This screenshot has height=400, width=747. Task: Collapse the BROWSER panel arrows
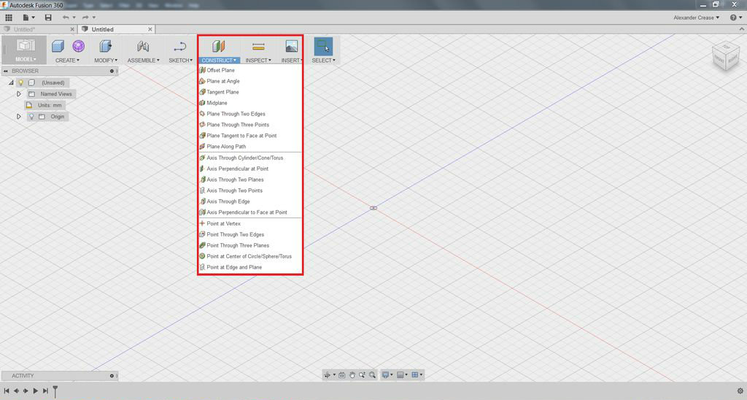point(6,71)
